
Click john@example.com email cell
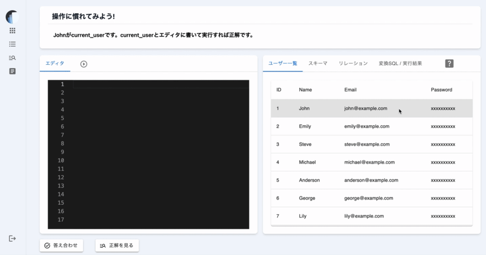[x=365, y=108]
